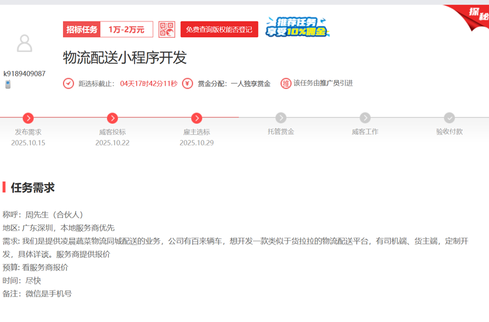
Task: Click the user avatar placeholder icon
Action: pos(24,43)
